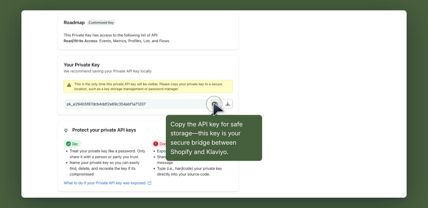Click the Read/Write Access description line

(116, 41)
